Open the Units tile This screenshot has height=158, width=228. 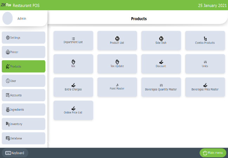205,64
